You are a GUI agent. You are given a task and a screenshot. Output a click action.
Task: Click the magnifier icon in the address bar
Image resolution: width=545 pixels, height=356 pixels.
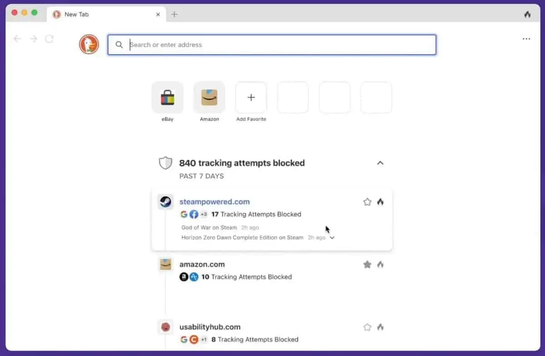click(119, 44)
